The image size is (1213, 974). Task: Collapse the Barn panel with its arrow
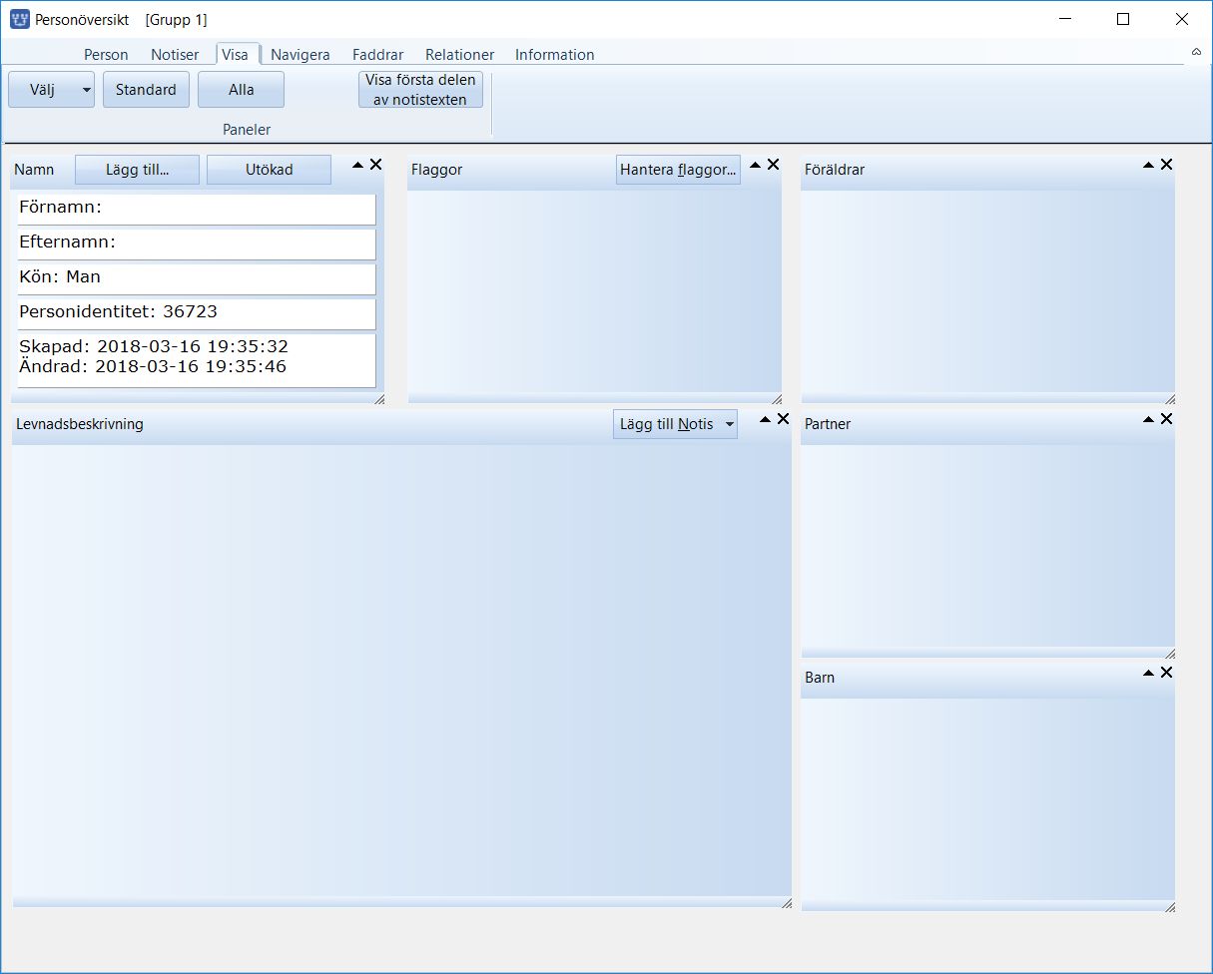tap(1149, 673)
